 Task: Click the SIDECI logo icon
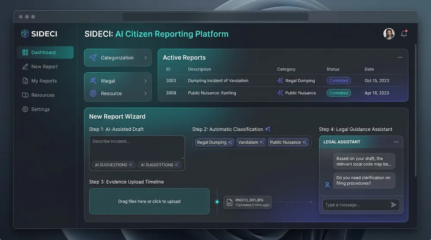25,34
